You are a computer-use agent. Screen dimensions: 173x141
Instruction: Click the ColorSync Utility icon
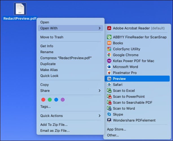[x=109, y=49]
